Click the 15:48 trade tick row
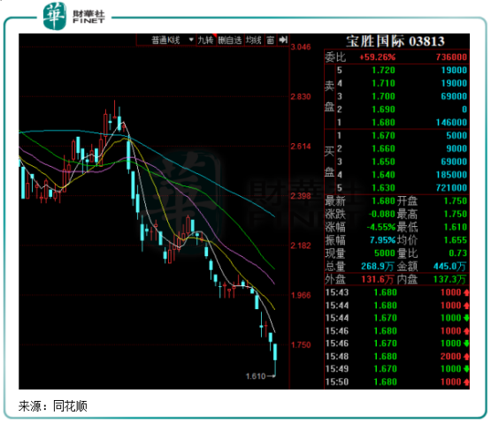This screenshot has width=491, height=423. tap(397, 357)
